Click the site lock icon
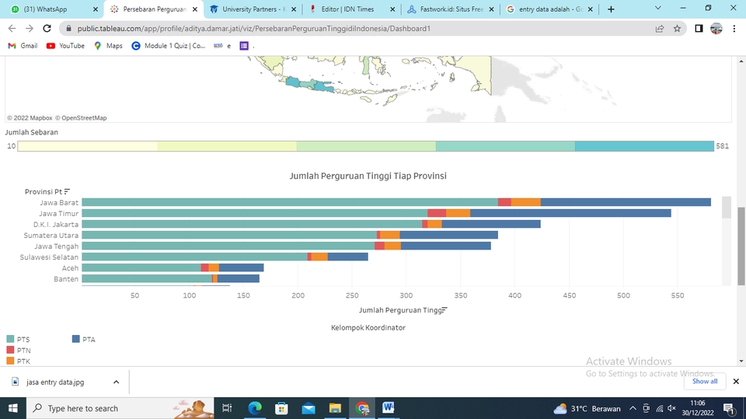This screenshot has width=746, height=419. pos(68,29)
